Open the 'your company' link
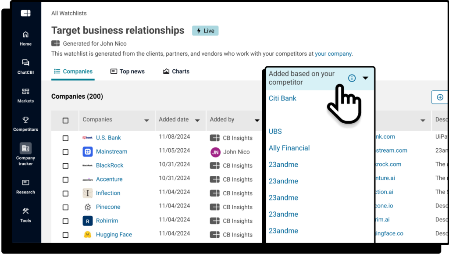The image size is (449, 254). coord(333,54)
